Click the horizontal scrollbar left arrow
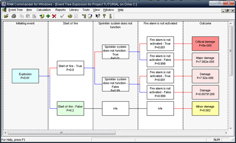 point(5,133)
